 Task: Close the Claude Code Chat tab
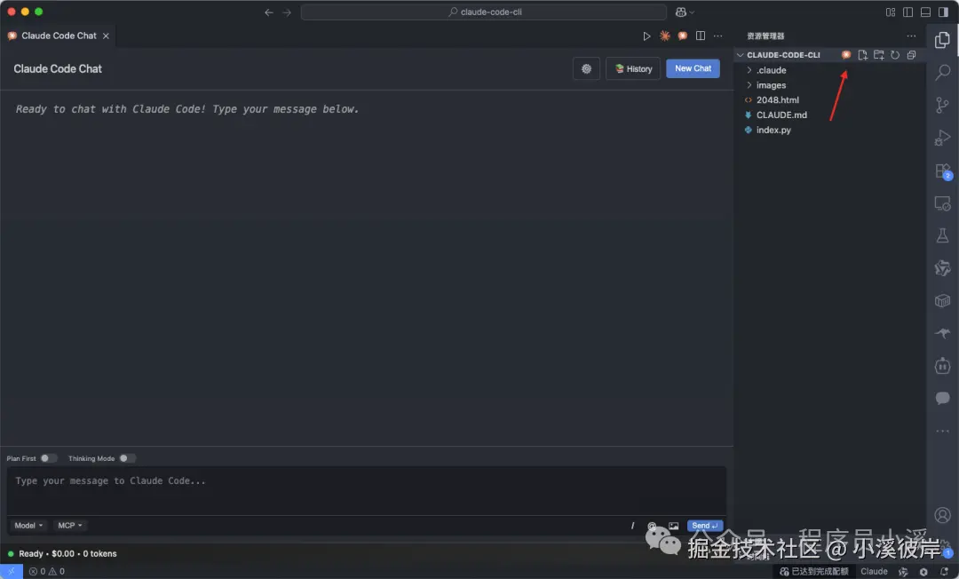(106, 36)
